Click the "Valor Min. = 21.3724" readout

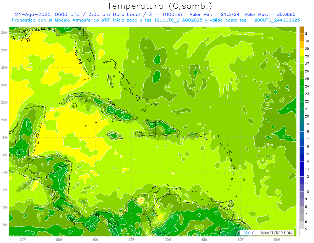[x=215, y=14]
